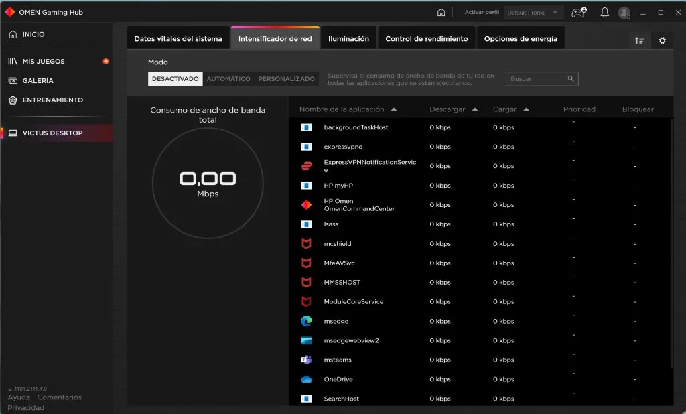
Task: Click the OMEN diamond logo in title bar
Action: pyautogui.click(x=9, y=12)
